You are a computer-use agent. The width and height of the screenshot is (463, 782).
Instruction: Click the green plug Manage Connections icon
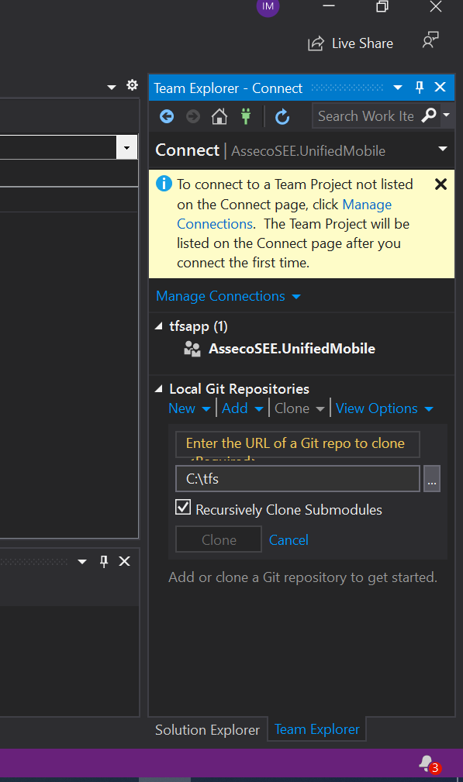pyautogui.click(x=246, y=117)
